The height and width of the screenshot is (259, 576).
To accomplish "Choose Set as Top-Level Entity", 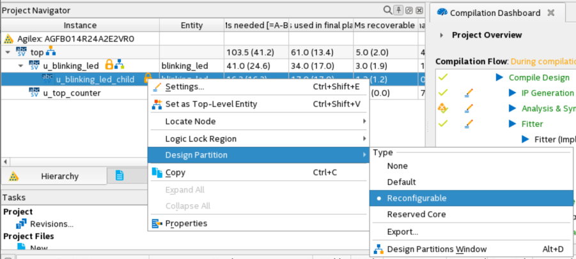I will [x=211, y=104].
